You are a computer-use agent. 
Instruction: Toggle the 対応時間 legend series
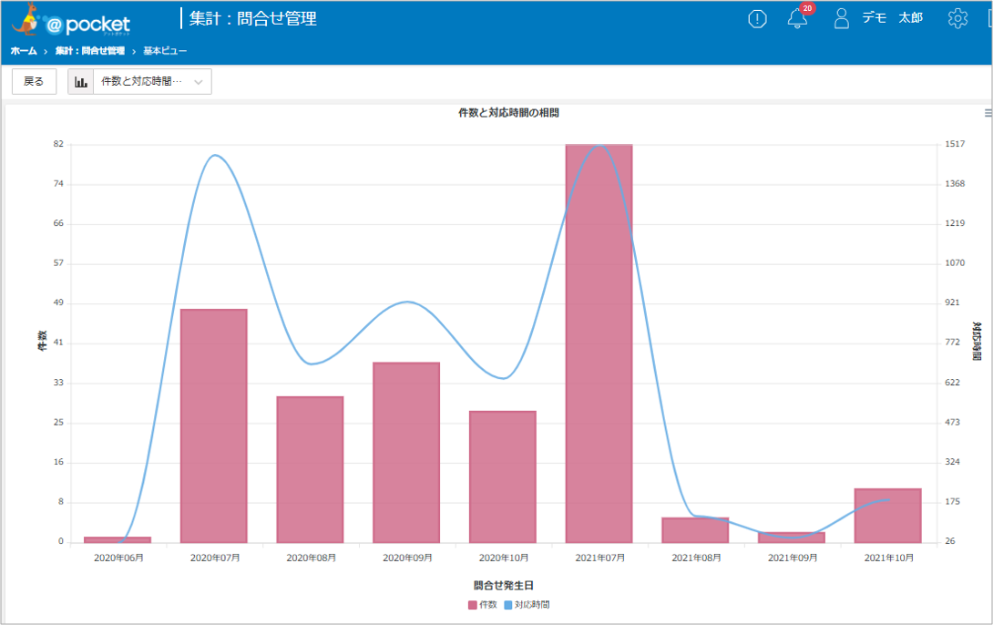pos(527,605)
